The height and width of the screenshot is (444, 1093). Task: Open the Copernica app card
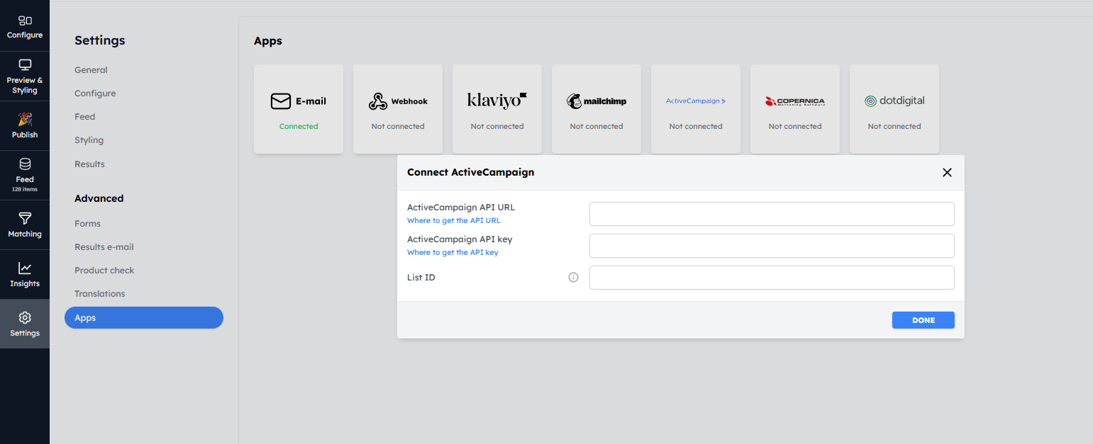coord(795,109)
